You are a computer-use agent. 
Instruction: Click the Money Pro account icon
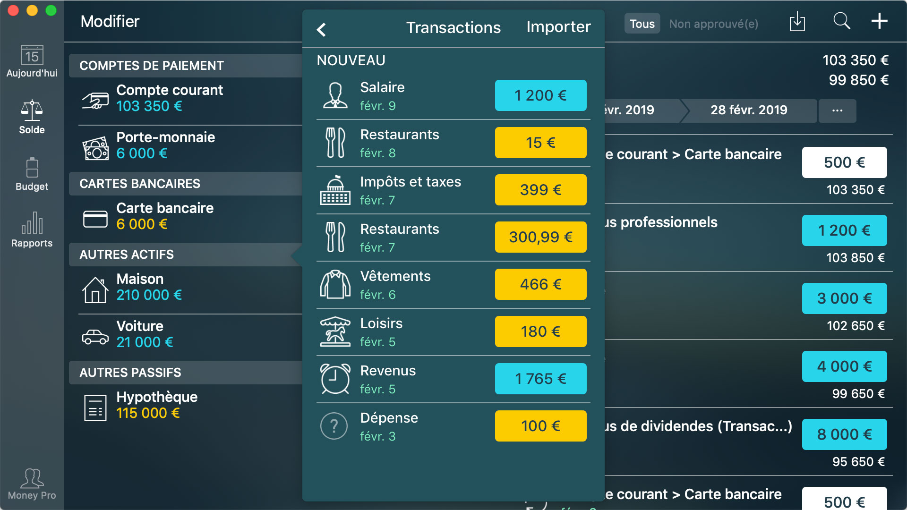point(31,482)
